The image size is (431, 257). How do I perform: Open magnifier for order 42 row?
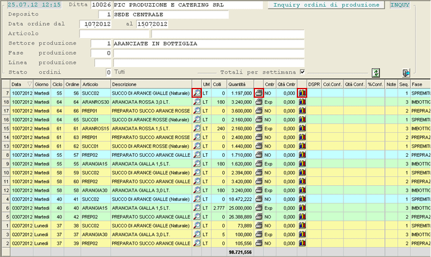pyautogui.click(x=197, y=216)
